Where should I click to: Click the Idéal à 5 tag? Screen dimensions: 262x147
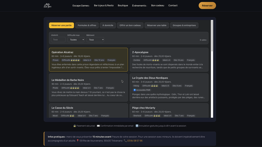pyautogui.click(x=165, y=86)
